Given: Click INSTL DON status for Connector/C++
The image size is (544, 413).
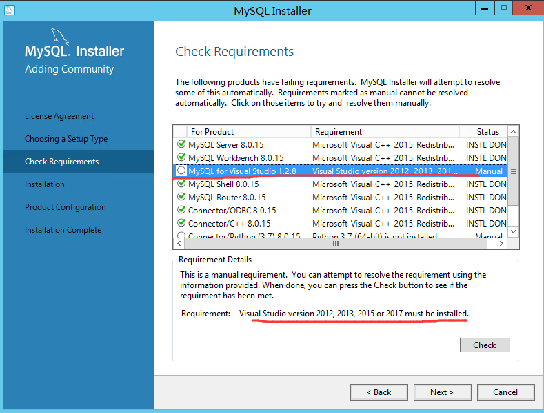Looking at the screenshot, I should (x=486, y=224).
